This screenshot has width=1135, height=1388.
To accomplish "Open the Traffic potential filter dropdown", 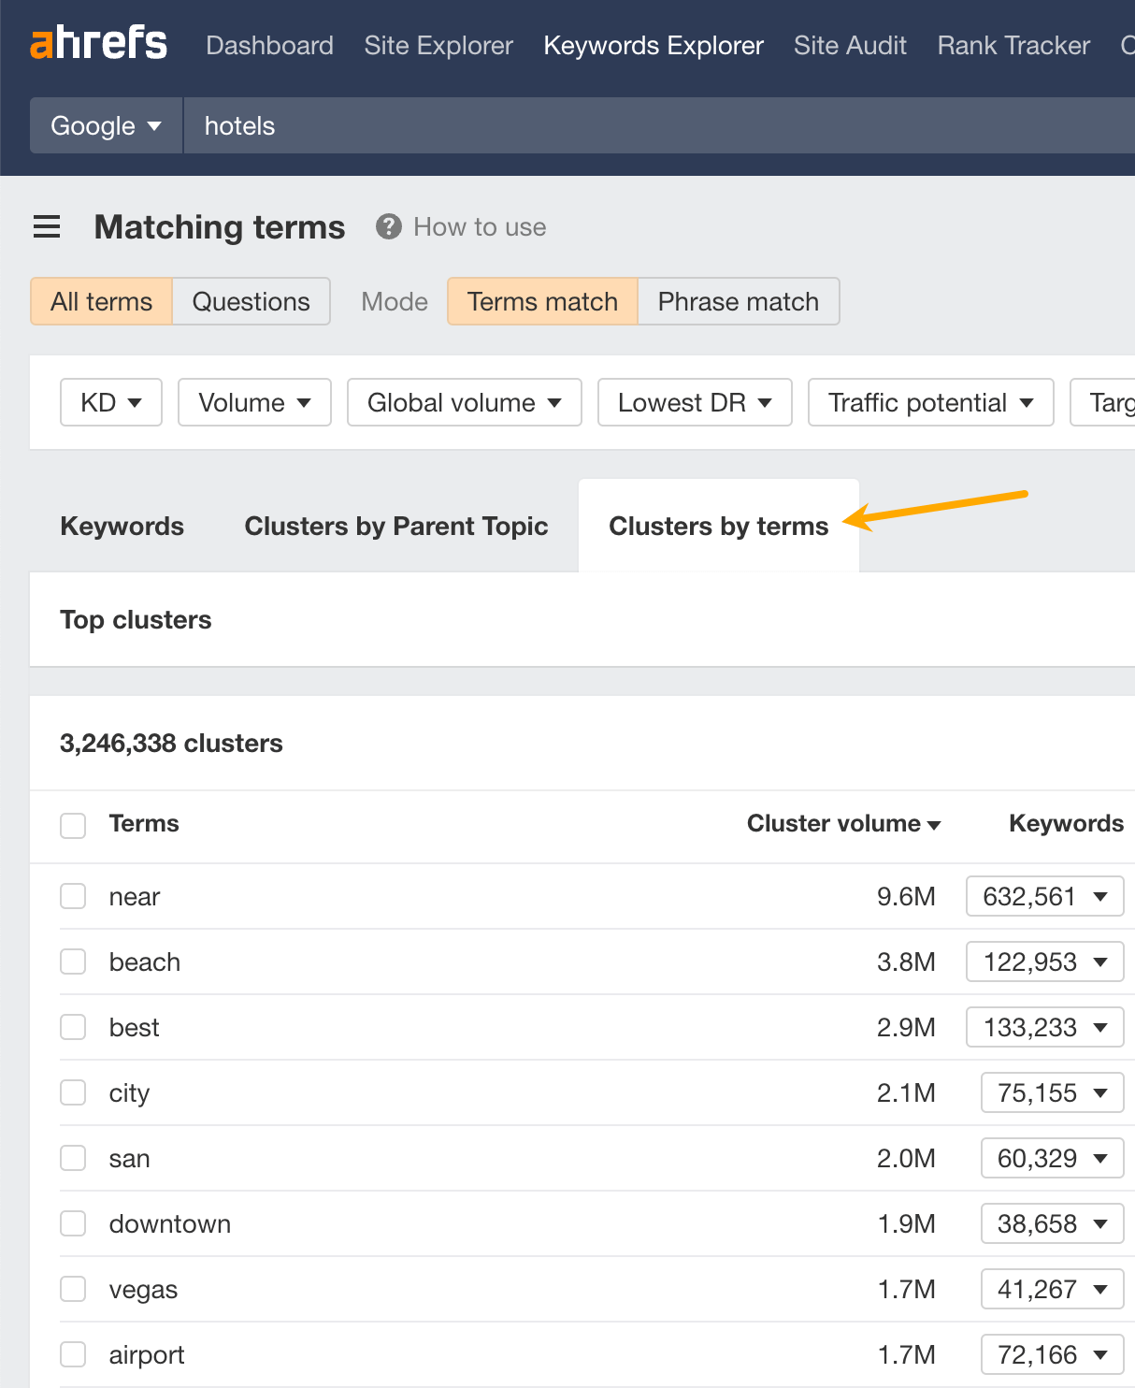I will (x=929, y=402).
